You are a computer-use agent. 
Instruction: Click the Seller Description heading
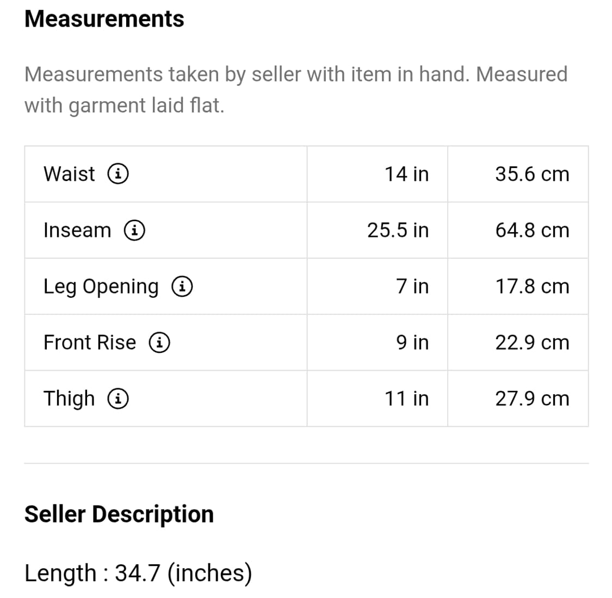click(x=119, y=514)
